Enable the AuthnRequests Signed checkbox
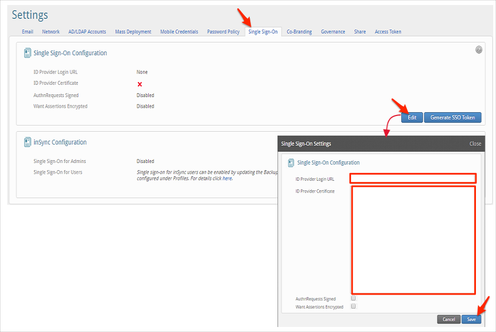 (353, 299)
